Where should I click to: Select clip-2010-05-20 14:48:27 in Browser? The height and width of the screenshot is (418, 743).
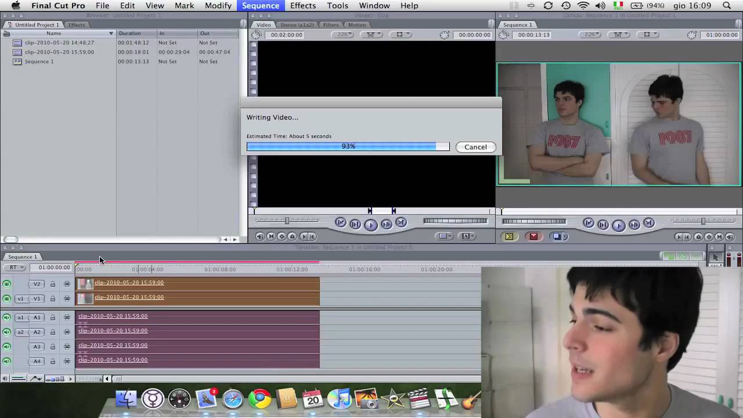tap(59, 42)
